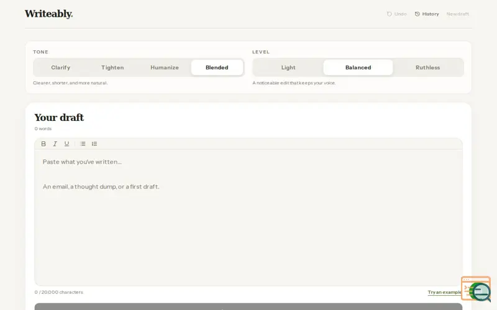
Task: Set edit level to Light
Action: (x=288, y=68)
